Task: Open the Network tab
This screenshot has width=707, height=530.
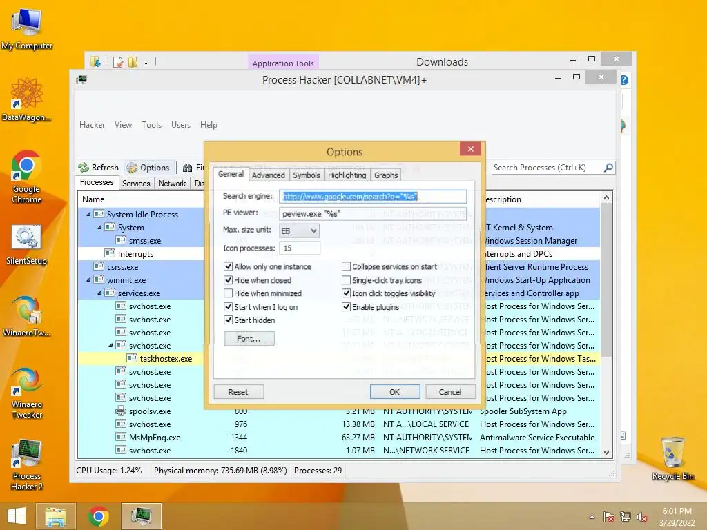Action: tap(172, 184)
